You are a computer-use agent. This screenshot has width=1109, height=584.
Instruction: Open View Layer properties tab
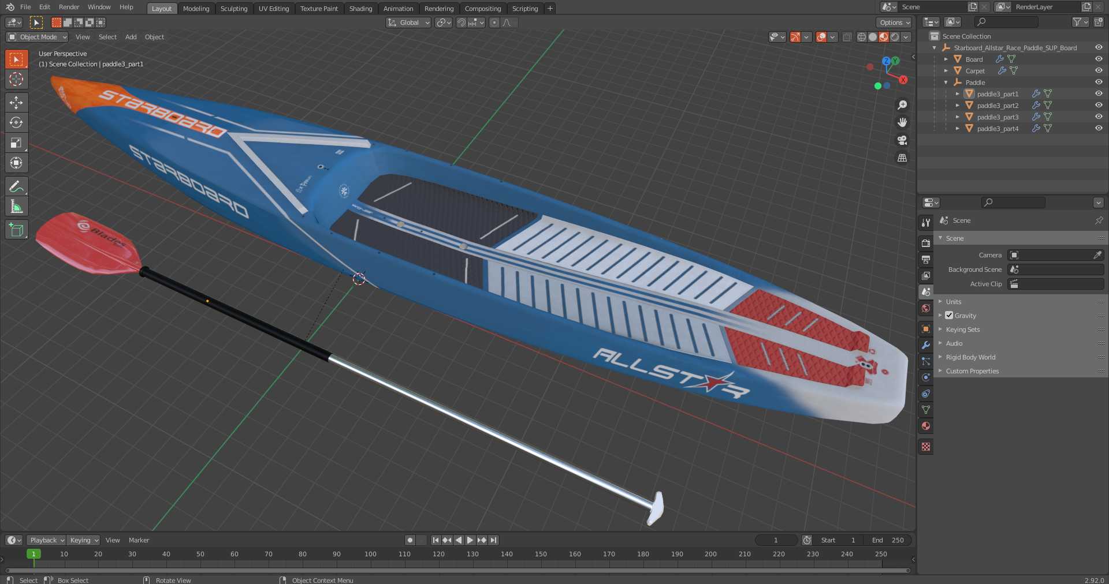coord(926,276)
